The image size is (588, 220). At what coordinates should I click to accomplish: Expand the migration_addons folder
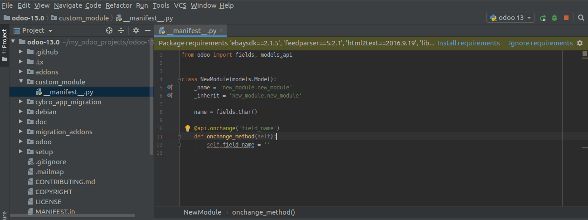(x=21, y=132)
